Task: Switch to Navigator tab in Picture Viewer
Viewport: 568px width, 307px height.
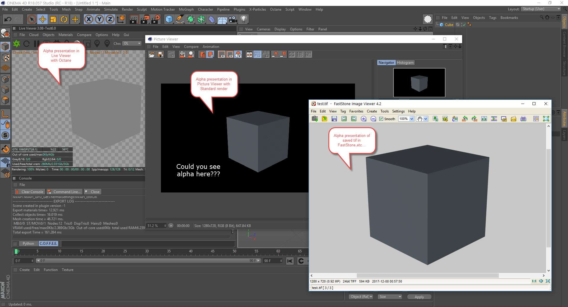Action: pyautogui.click(x=386, y=63)
